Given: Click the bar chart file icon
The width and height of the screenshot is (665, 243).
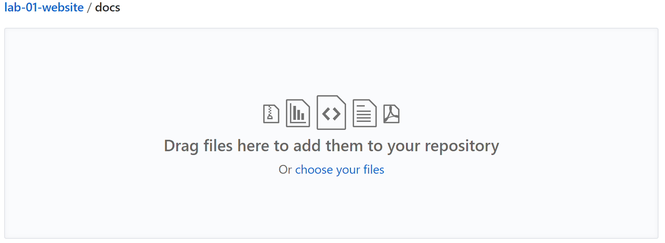Looking at the screenshot, I should [x=298, y=113].
